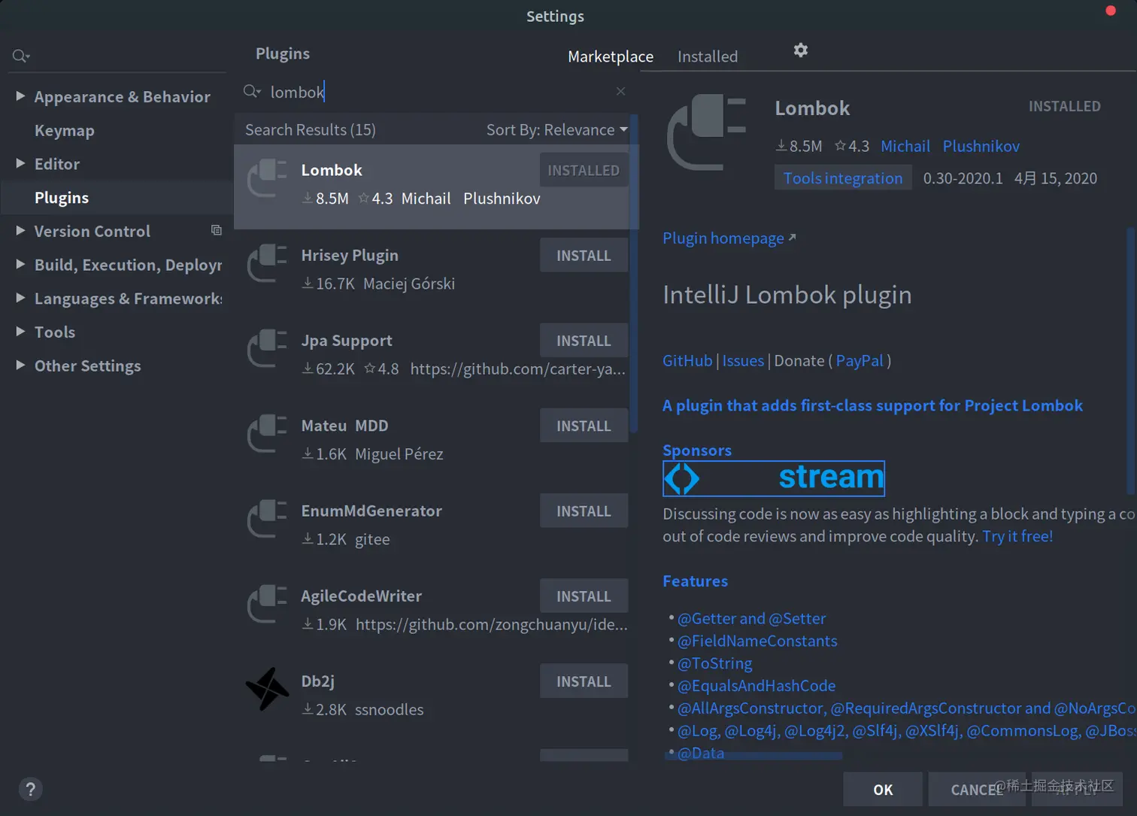This screenshot has height=816, width=1137.
Task: Install the Db2j plugin
Action: pos(584,681)
